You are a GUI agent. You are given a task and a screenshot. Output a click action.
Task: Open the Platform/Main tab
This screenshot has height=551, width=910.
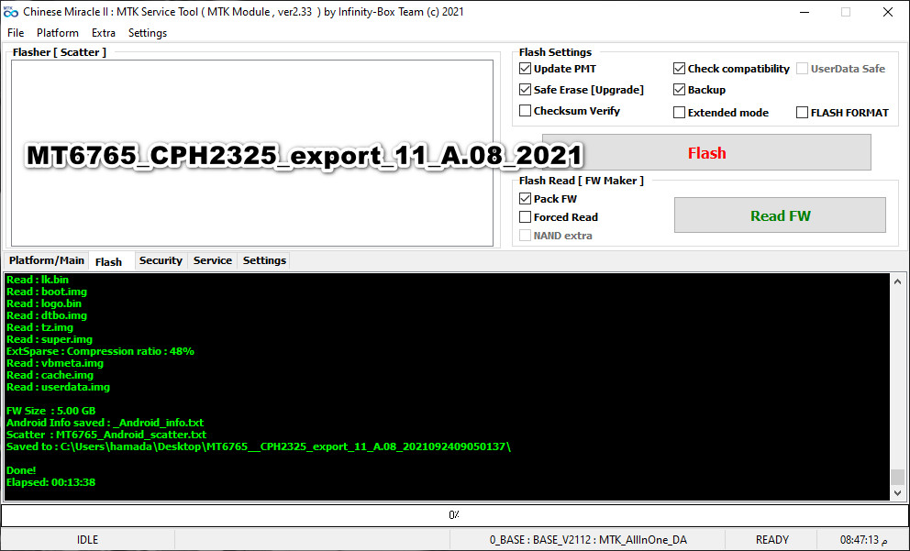(46, 260)
